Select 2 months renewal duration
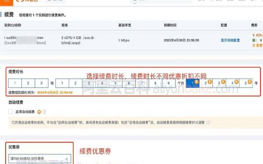Image resolution: width=263 pixels, height=164 pixels. tap(76, 83)
